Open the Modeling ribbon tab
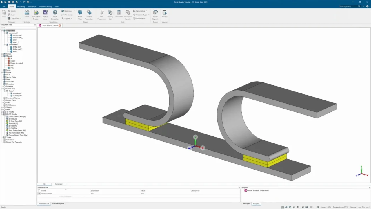 (21, 6)
